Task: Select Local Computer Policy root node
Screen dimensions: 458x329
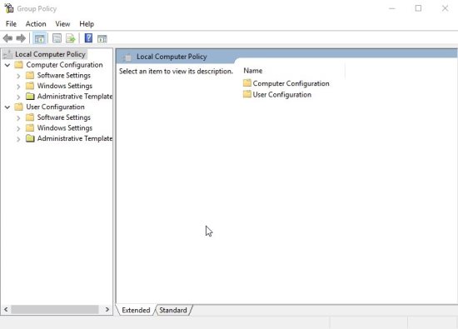Action: (50, 54)
